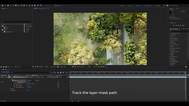Enable Motion Blur switch in timeline header
Viewport: 189px width, 106px height.
pos(63,73)
